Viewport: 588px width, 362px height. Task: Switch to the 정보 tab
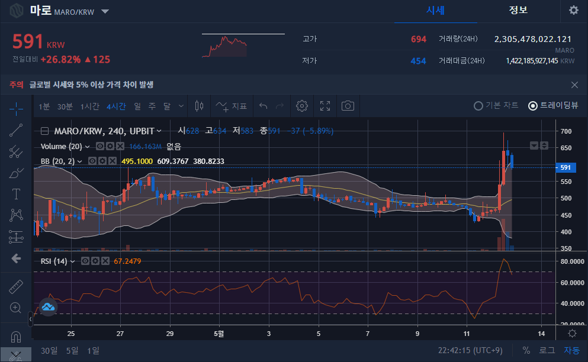pos(518,10)
